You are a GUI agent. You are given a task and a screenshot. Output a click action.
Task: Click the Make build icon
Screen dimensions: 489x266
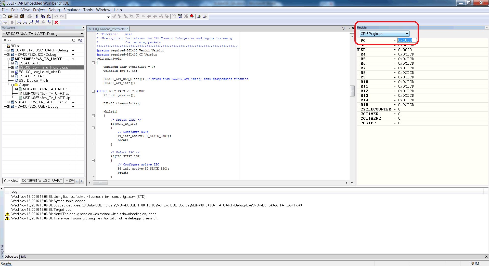(180, 16)
